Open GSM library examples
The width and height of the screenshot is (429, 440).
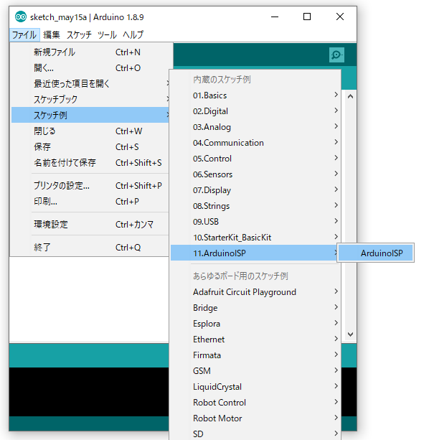[255, 370]
